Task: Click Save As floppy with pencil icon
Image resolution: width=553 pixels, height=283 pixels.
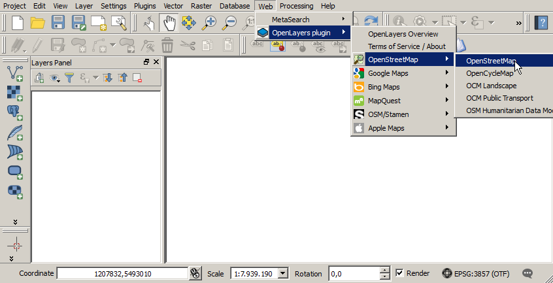Action: pyautogui.click(x=78, y=23)
